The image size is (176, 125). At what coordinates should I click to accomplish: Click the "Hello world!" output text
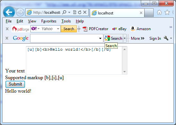tap(18, 91)
